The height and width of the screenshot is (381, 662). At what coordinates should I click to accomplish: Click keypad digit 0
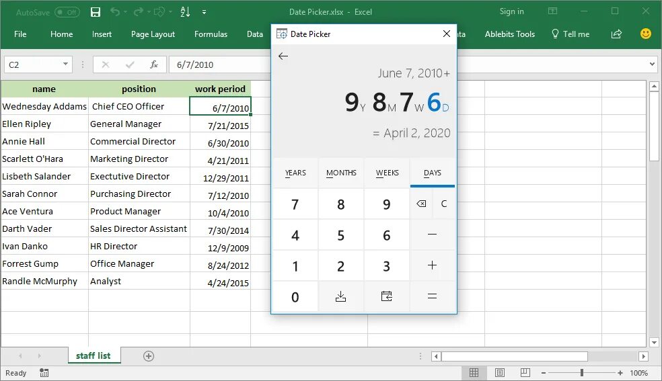295,297
